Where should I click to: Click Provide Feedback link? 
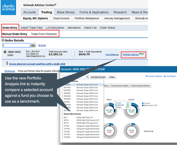(155, 76)
